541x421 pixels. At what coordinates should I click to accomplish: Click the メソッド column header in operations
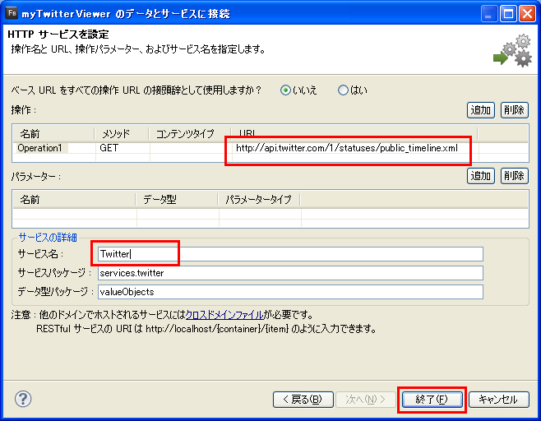point(122,133)
